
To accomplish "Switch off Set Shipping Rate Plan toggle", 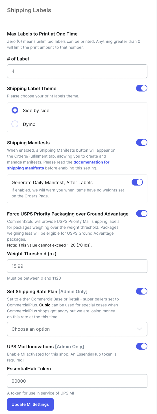I will 142,291.
